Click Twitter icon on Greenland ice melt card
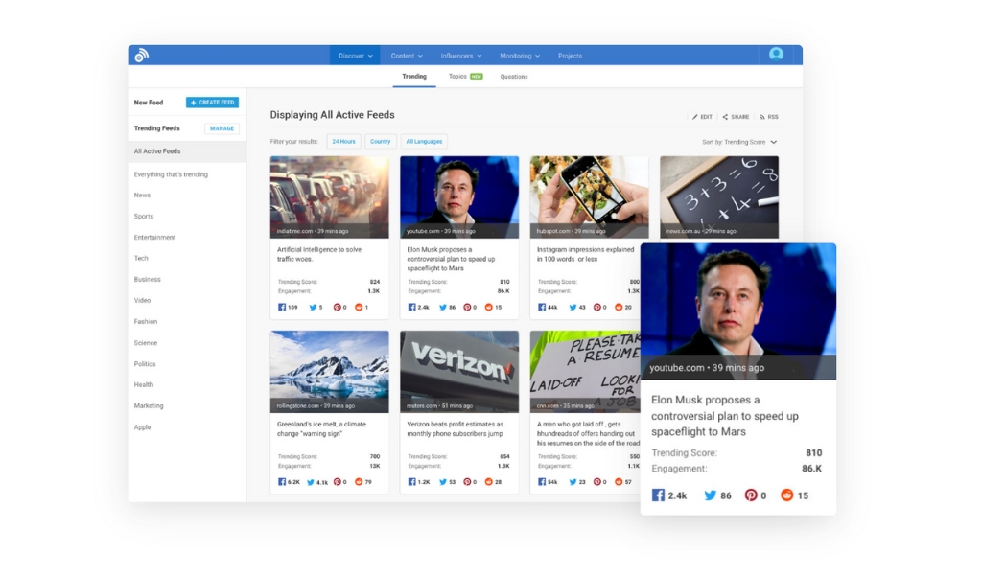 [x=311, y=482]
